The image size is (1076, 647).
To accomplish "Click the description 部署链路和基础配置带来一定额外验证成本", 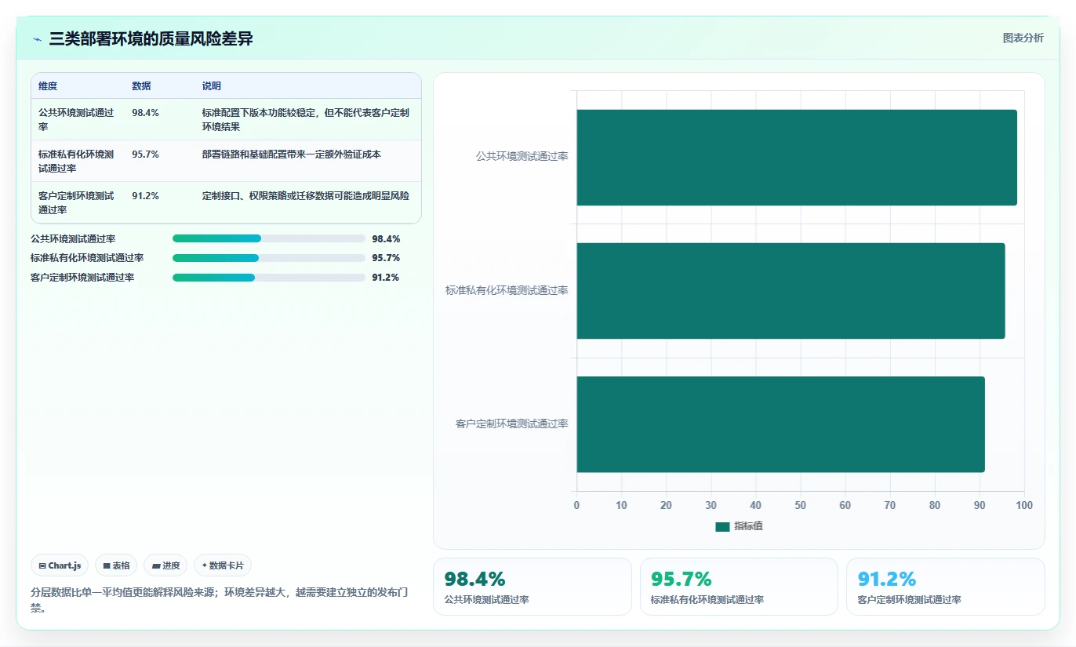I will pyautogui.click(x=292, y=154).
